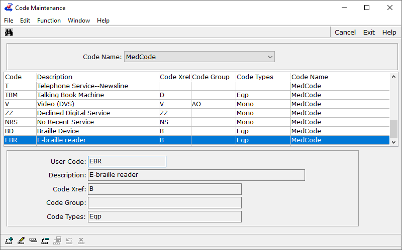Viewport: 402px width, 250px height.
Task: Click the X discard icon in bottom toolbar
Action: pos(81,240)
